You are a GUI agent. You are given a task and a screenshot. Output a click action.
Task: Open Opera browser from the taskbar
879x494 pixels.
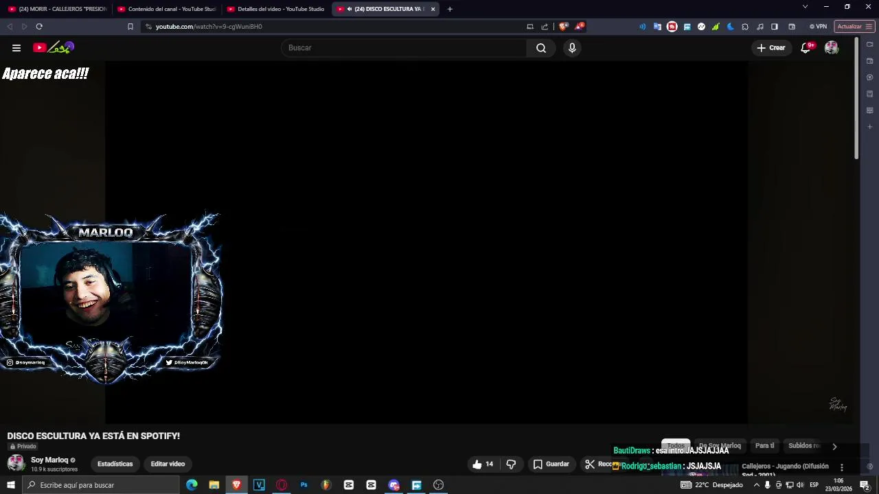(x=282, y=485)
